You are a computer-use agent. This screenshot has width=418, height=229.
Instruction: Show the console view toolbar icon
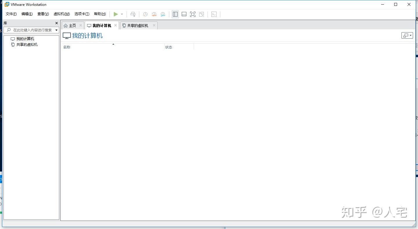pos(214,14)
